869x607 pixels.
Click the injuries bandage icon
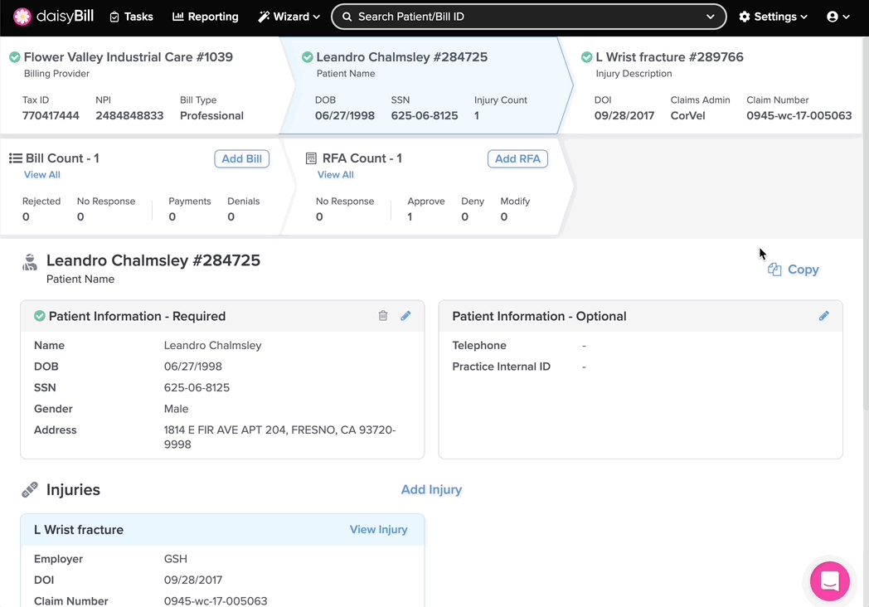(x=30, y=490)
